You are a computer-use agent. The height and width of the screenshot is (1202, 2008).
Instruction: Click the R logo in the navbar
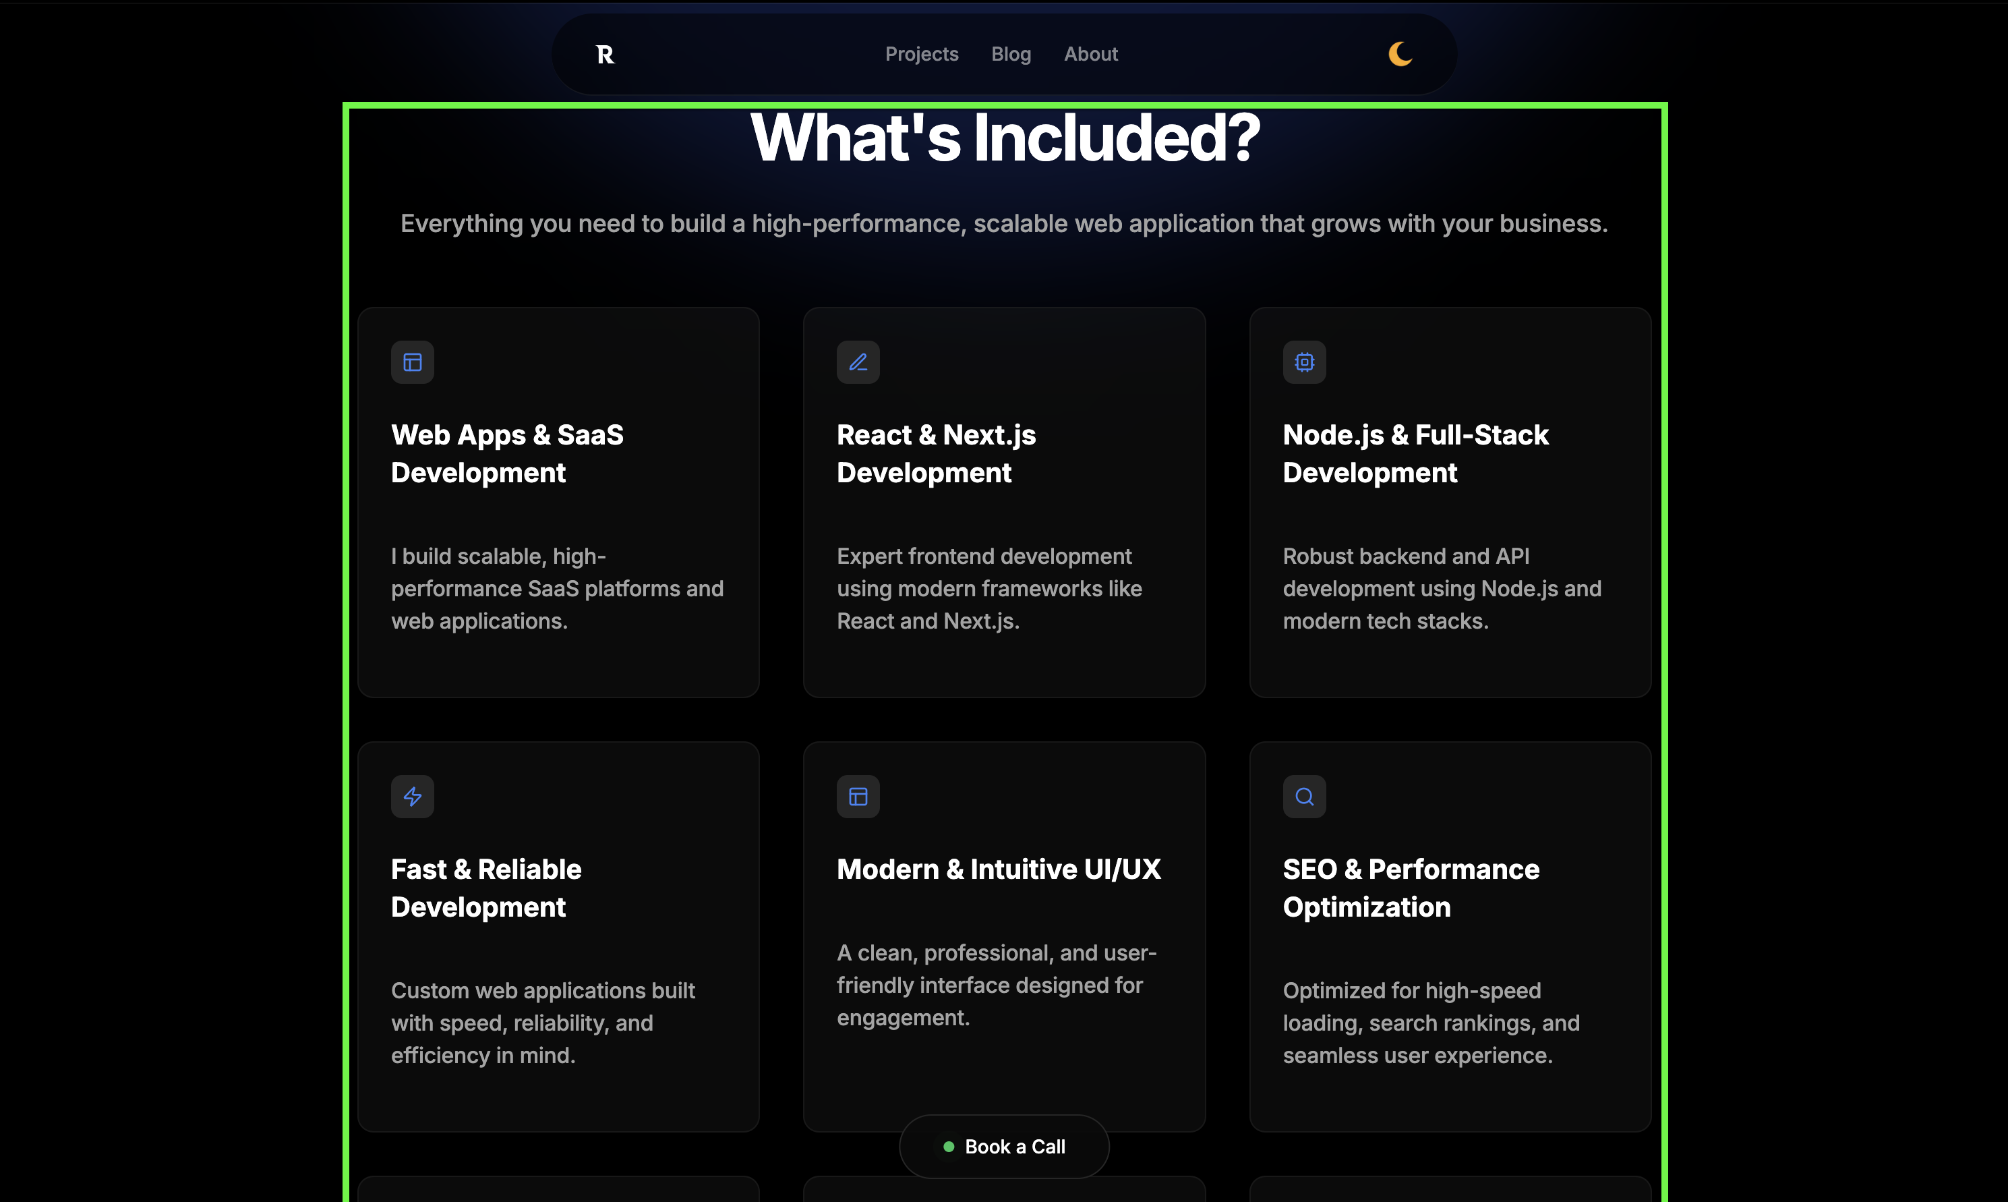[x=605, y=54]
